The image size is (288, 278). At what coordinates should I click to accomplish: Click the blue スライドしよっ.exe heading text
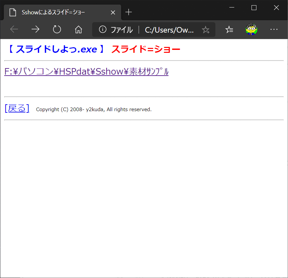pyautogui.click(x=56, y=49)
